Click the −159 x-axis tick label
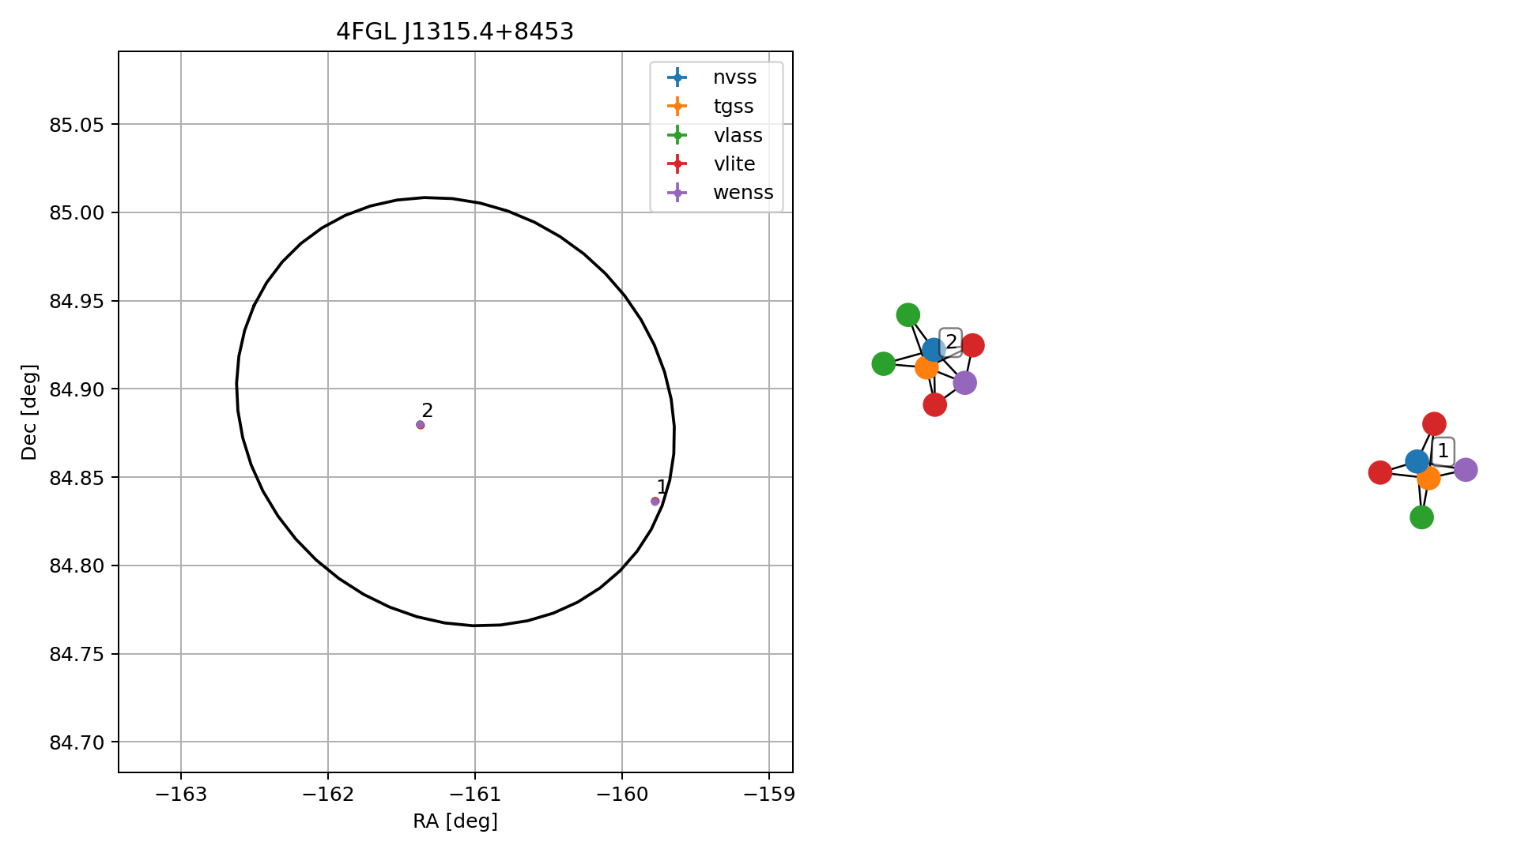 tap(769, 795)
